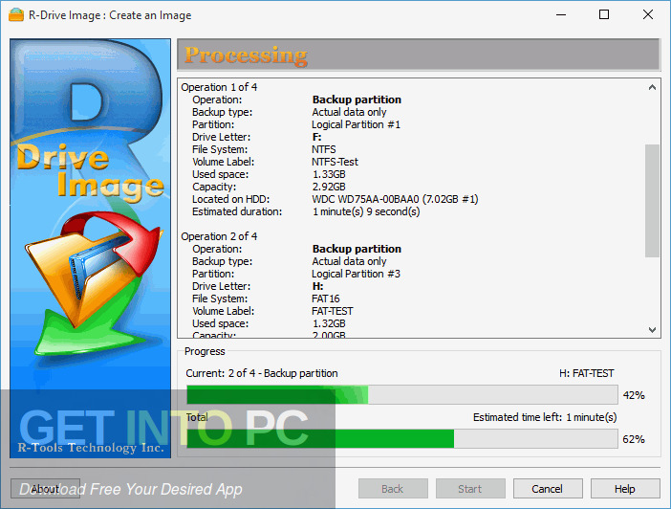This screenshot has height=509, width=671.
Task: Click the scroll down arrow in operations list
Action: tap(652, 329)
